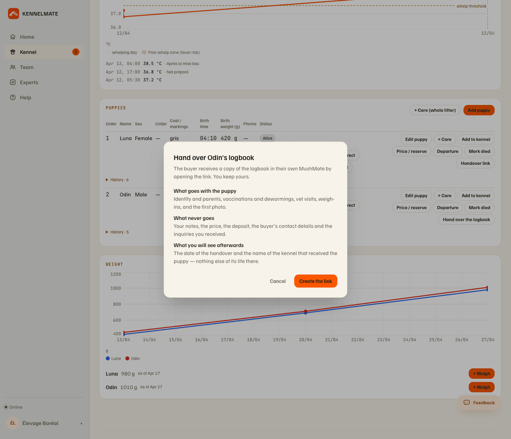
Task: Click the Experts plus-box icon
Action: tap(13, 82)
